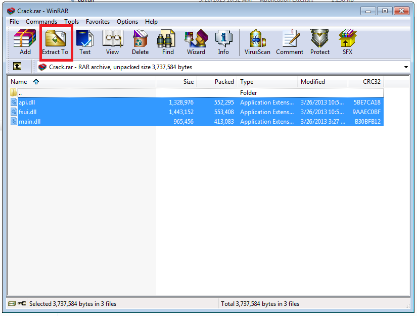Open the Favorites menu
Image resolution: width=417 pixels, height=316 pixels.
coord(98,22)
